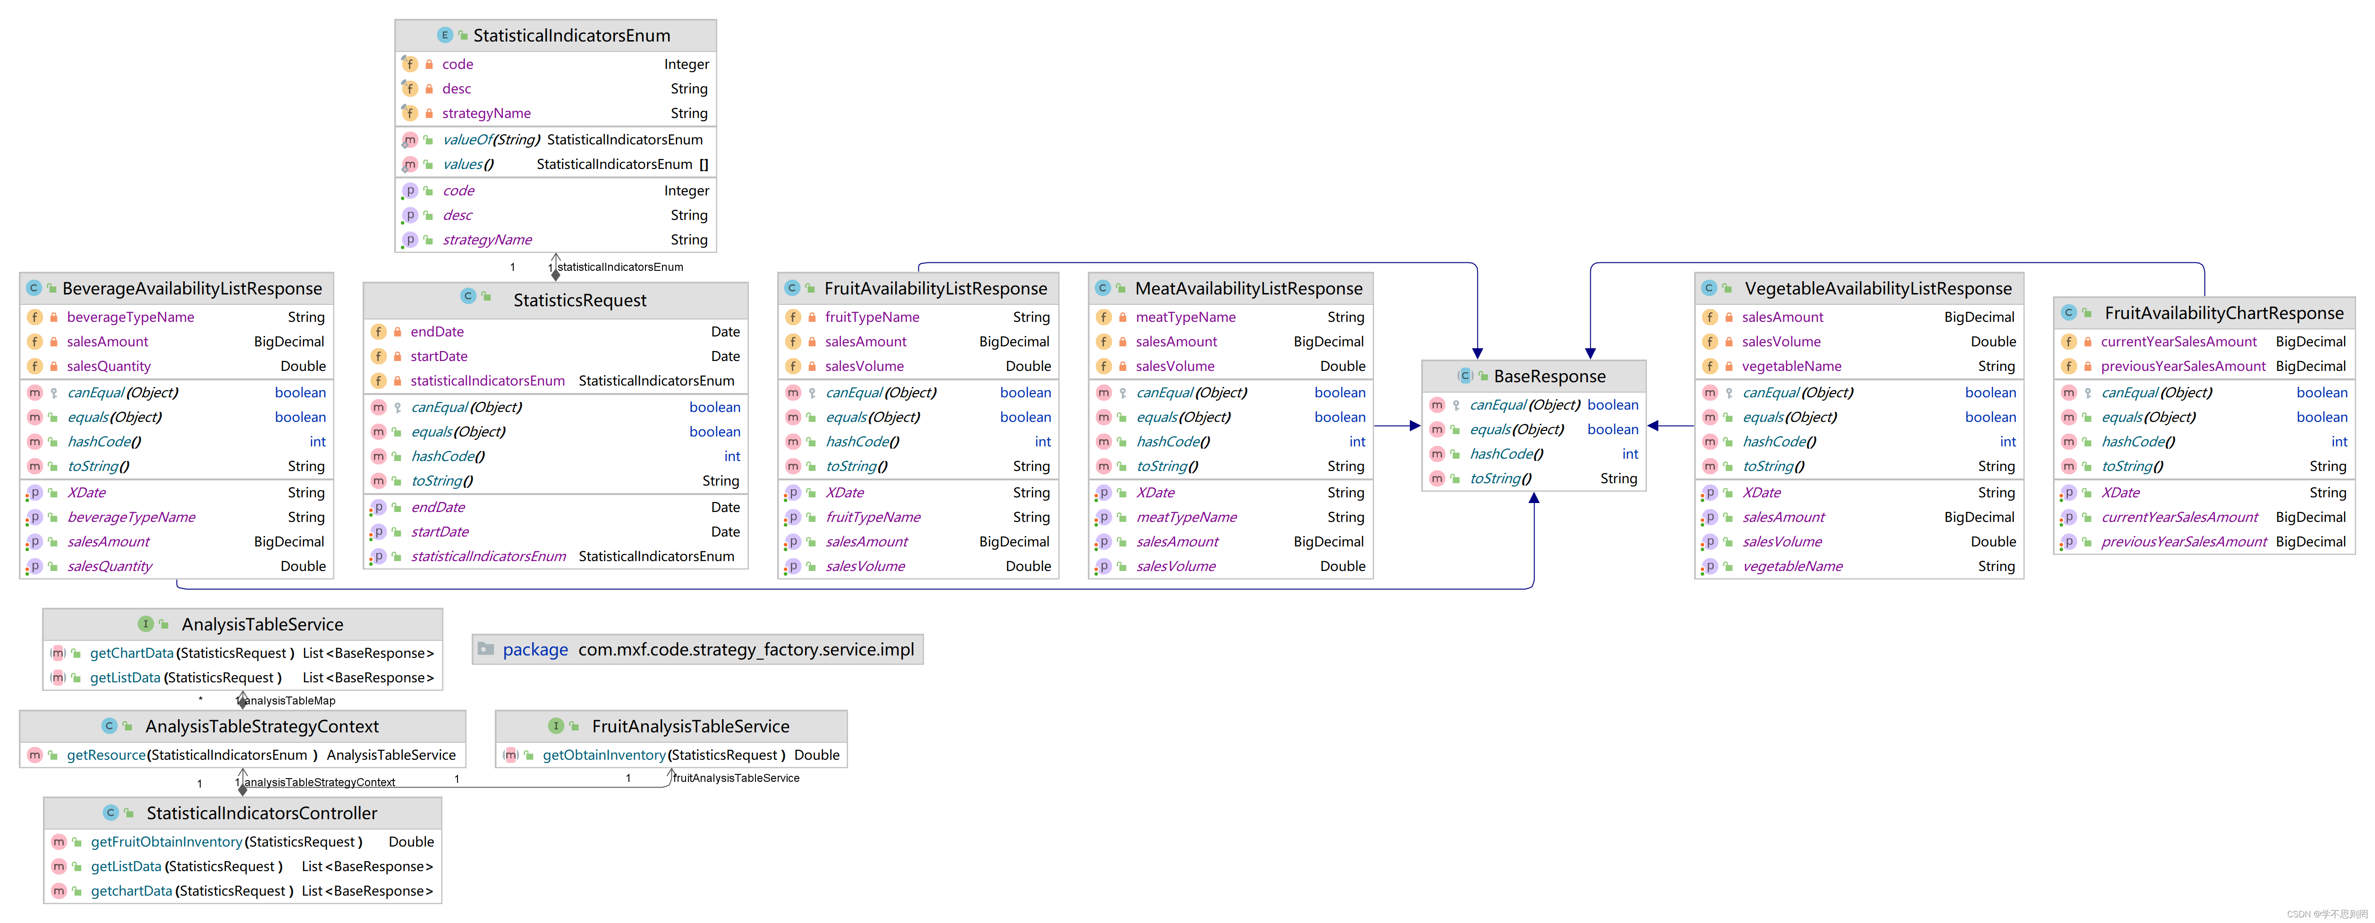Click the method icon of getChartData
The image size is (2375, 923).
click(x=58, y=653)
